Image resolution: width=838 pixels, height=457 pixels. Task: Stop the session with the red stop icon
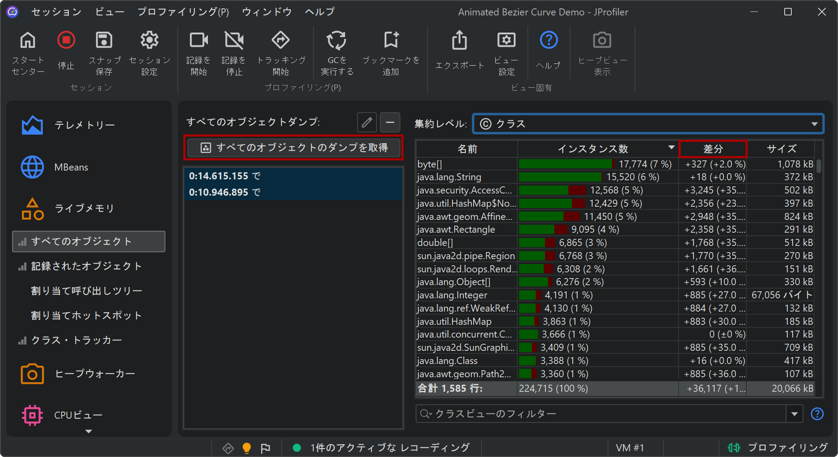coord(66,41)
